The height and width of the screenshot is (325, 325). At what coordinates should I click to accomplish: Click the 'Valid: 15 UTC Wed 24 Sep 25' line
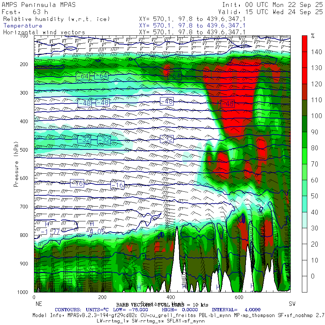pyautogui.click(x=270, y=12)
